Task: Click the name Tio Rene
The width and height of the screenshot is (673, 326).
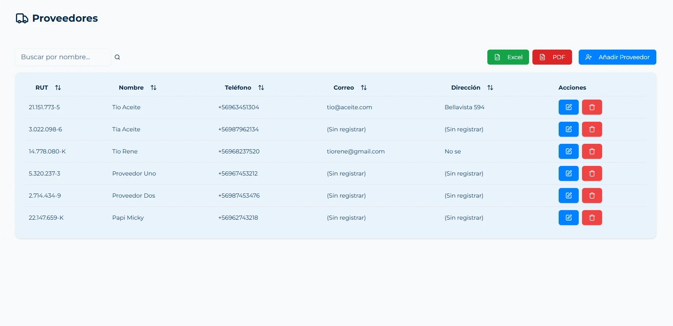Action: tap(125, 151)
